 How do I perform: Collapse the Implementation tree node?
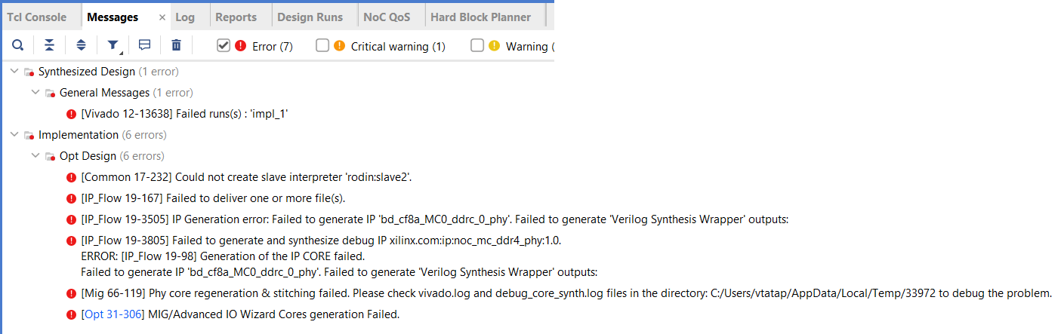[14, 135]
